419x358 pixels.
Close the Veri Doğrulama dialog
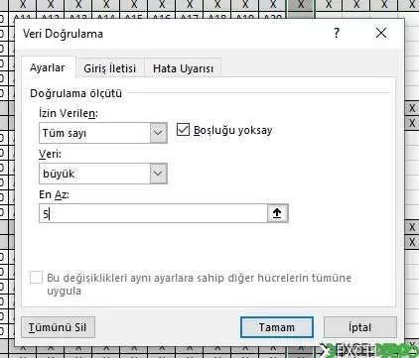(x=381, y=33)
